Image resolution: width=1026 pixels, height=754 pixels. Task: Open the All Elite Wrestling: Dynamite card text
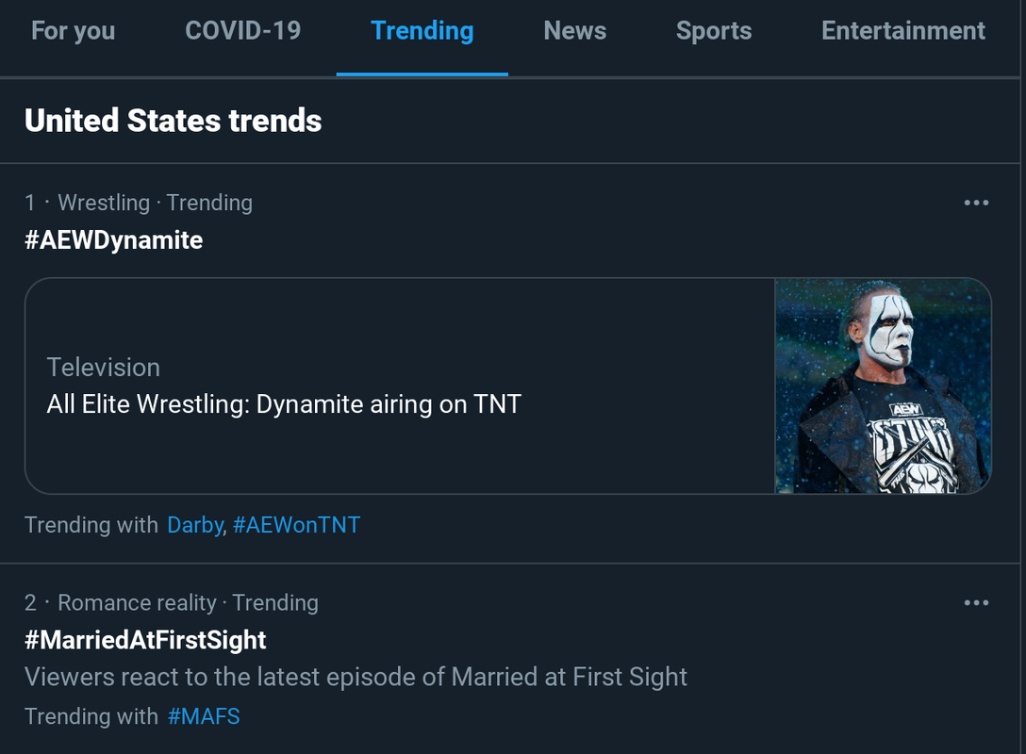[284, 404]
